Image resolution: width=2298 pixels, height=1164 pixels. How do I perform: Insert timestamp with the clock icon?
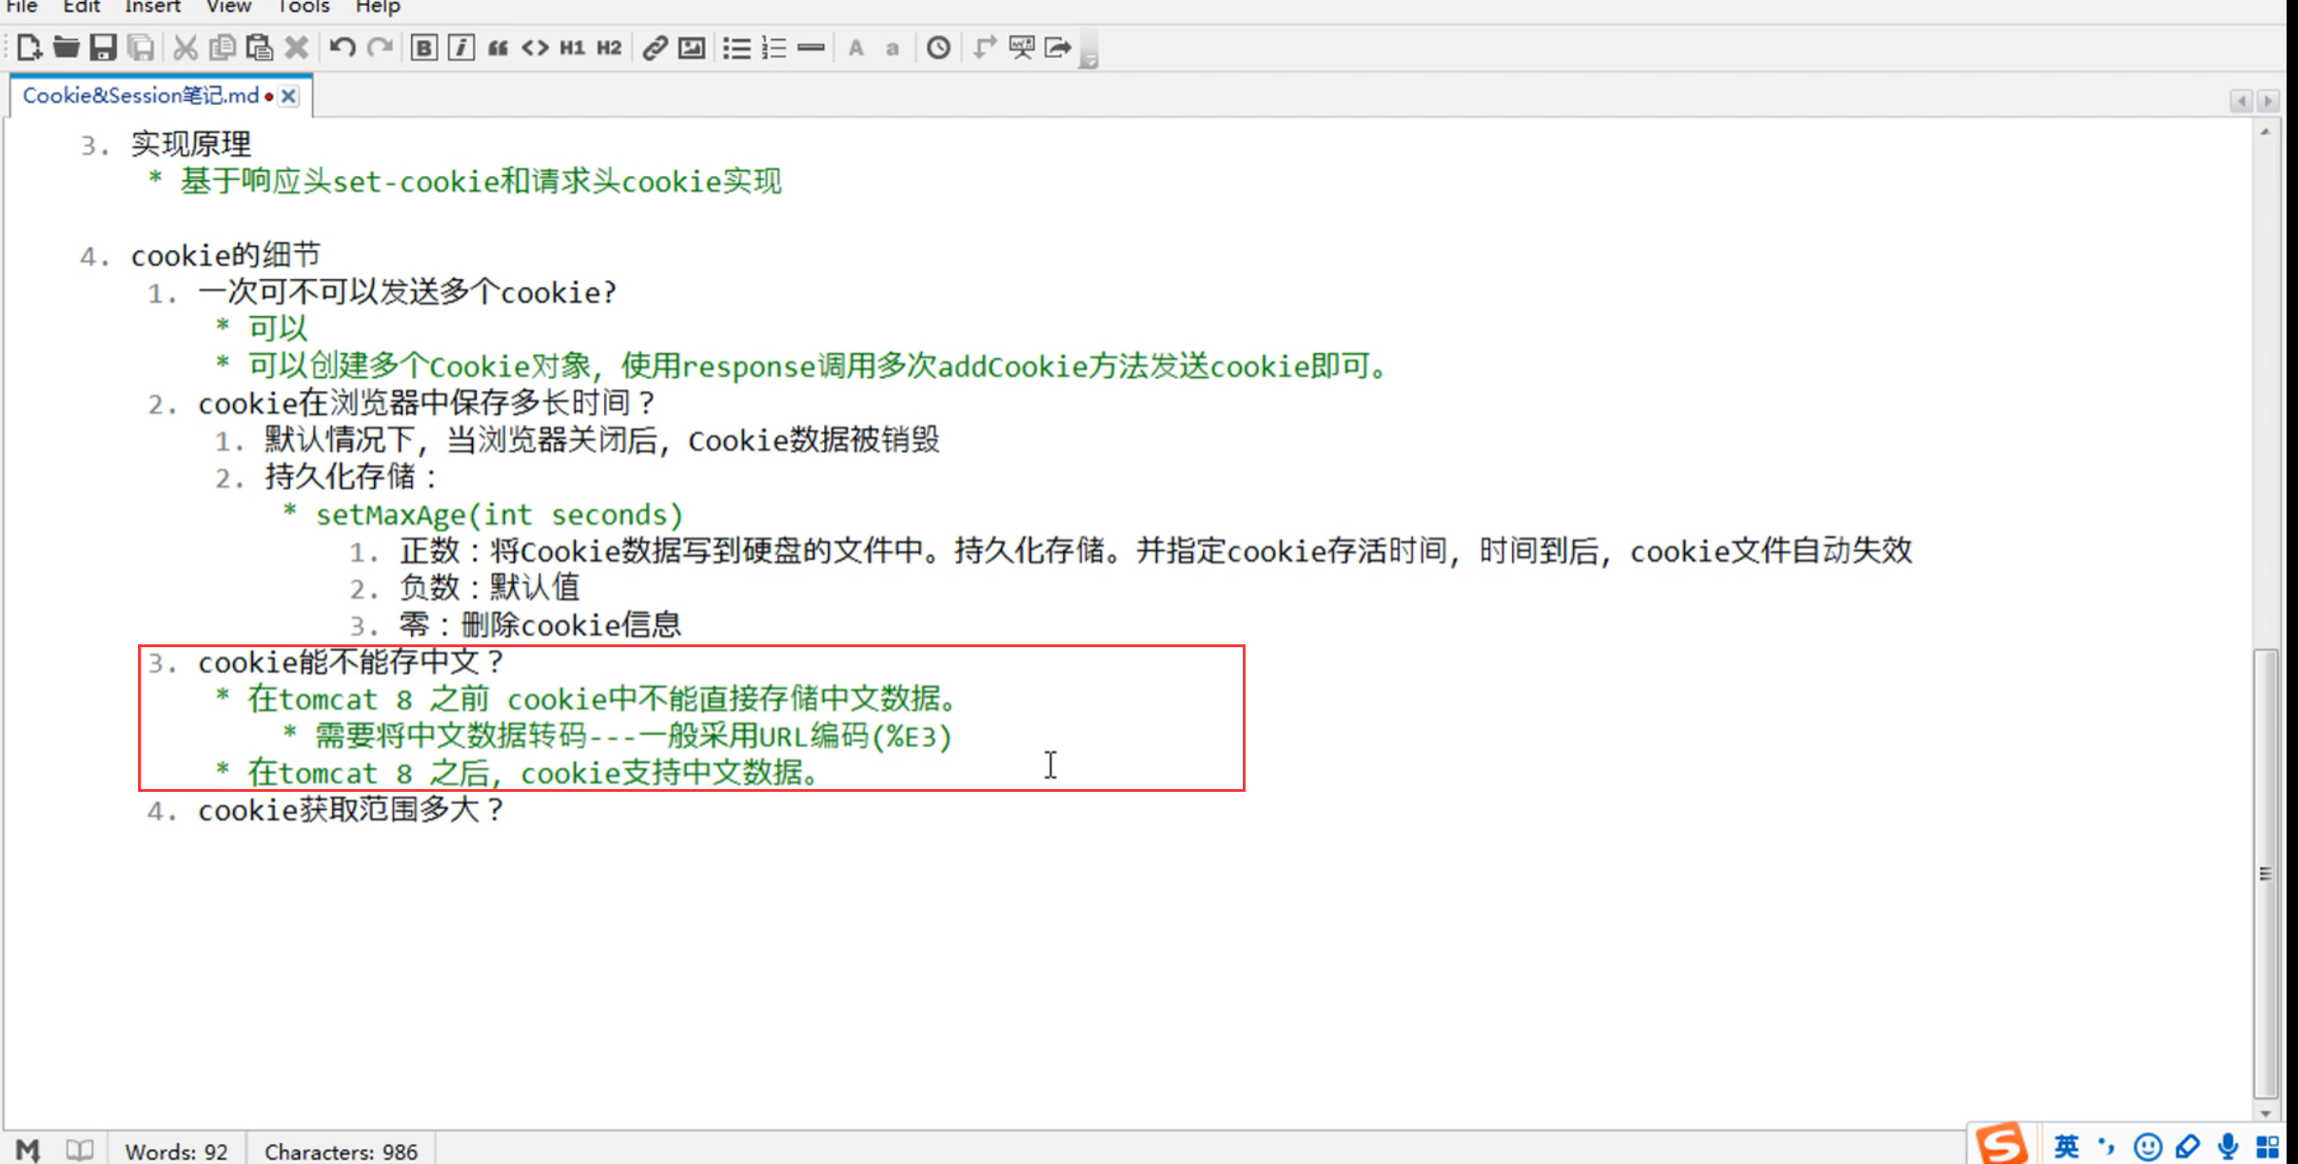[938, 48]
